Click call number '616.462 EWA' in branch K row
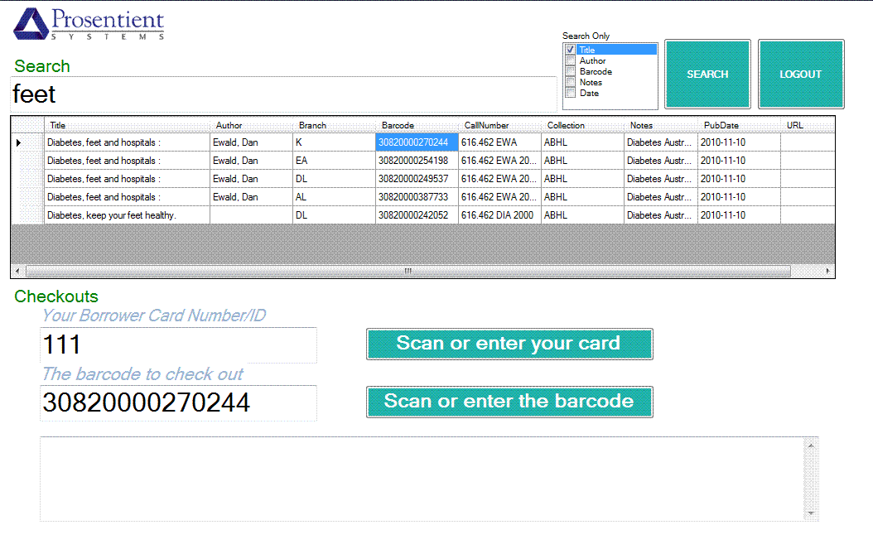 (x=499, y=142)
